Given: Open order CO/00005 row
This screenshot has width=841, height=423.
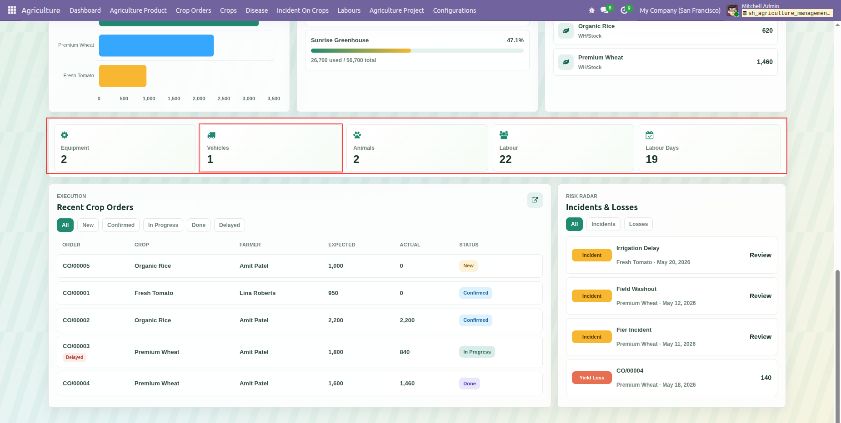Looking at the screenshot, I should [300, 266].
